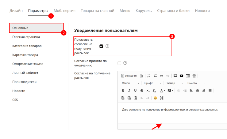
Task: Open the Меню tab
Action: point(125,11)
